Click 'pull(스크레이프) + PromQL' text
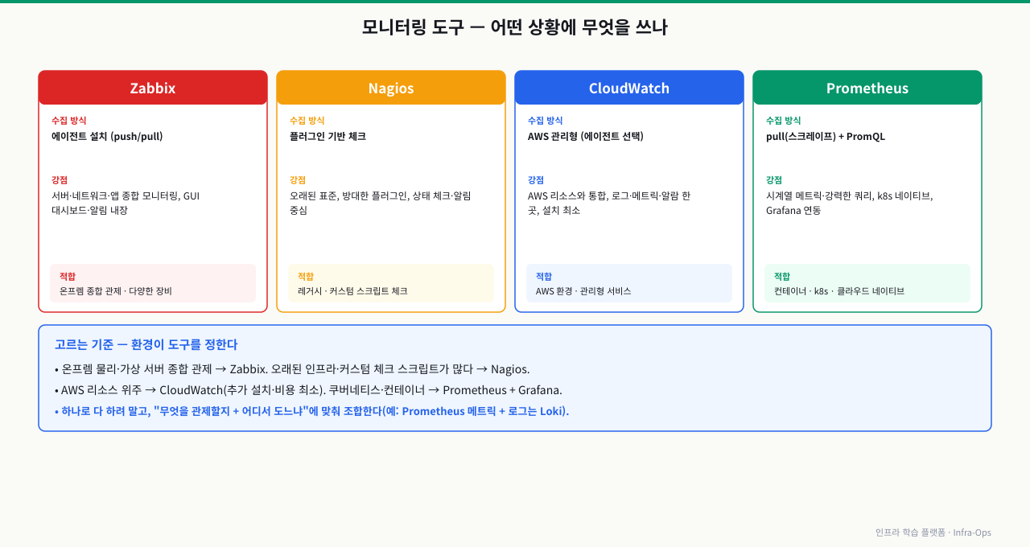 pyautogui.click(x=826, y=137)
